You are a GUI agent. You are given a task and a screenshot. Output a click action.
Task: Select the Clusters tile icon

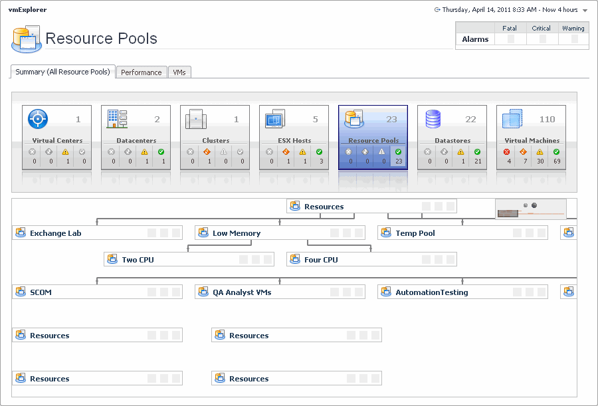196,120
